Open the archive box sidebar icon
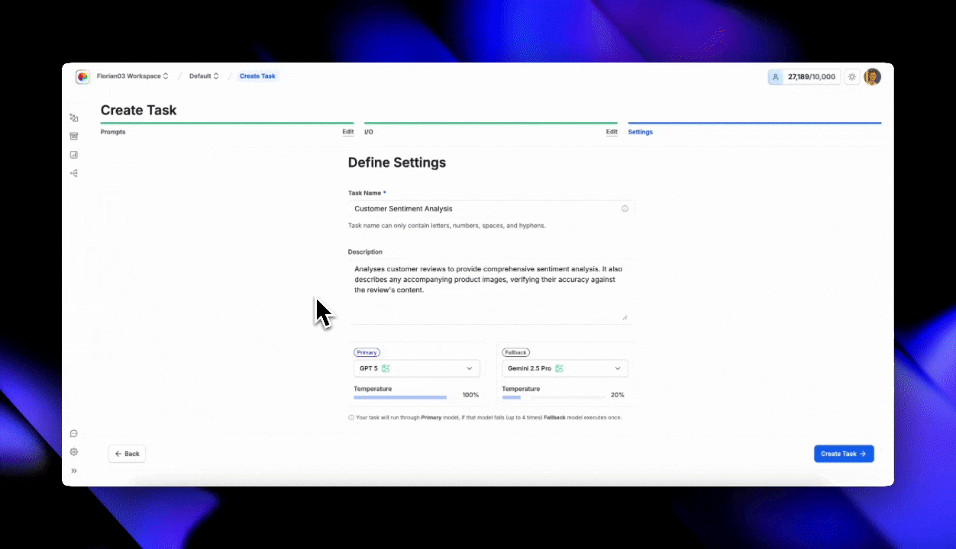956x549 pixels. pos(74,136)
